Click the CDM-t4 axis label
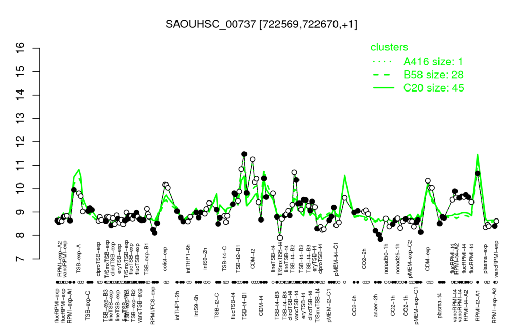This screenshot has width=527, height=329. coord(261,305)
